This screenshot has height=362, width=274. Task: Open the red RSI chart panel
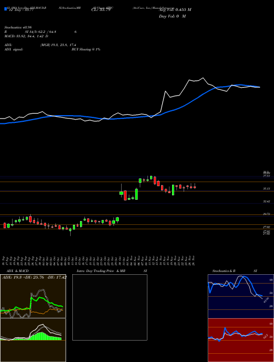[x=241, y=340]
